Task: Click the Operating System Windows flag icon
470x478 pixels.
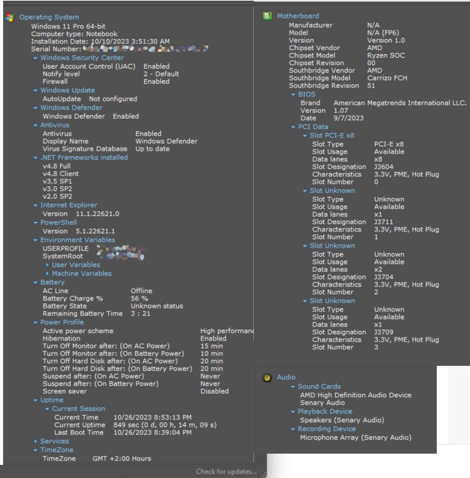Action: pos(10,18)
